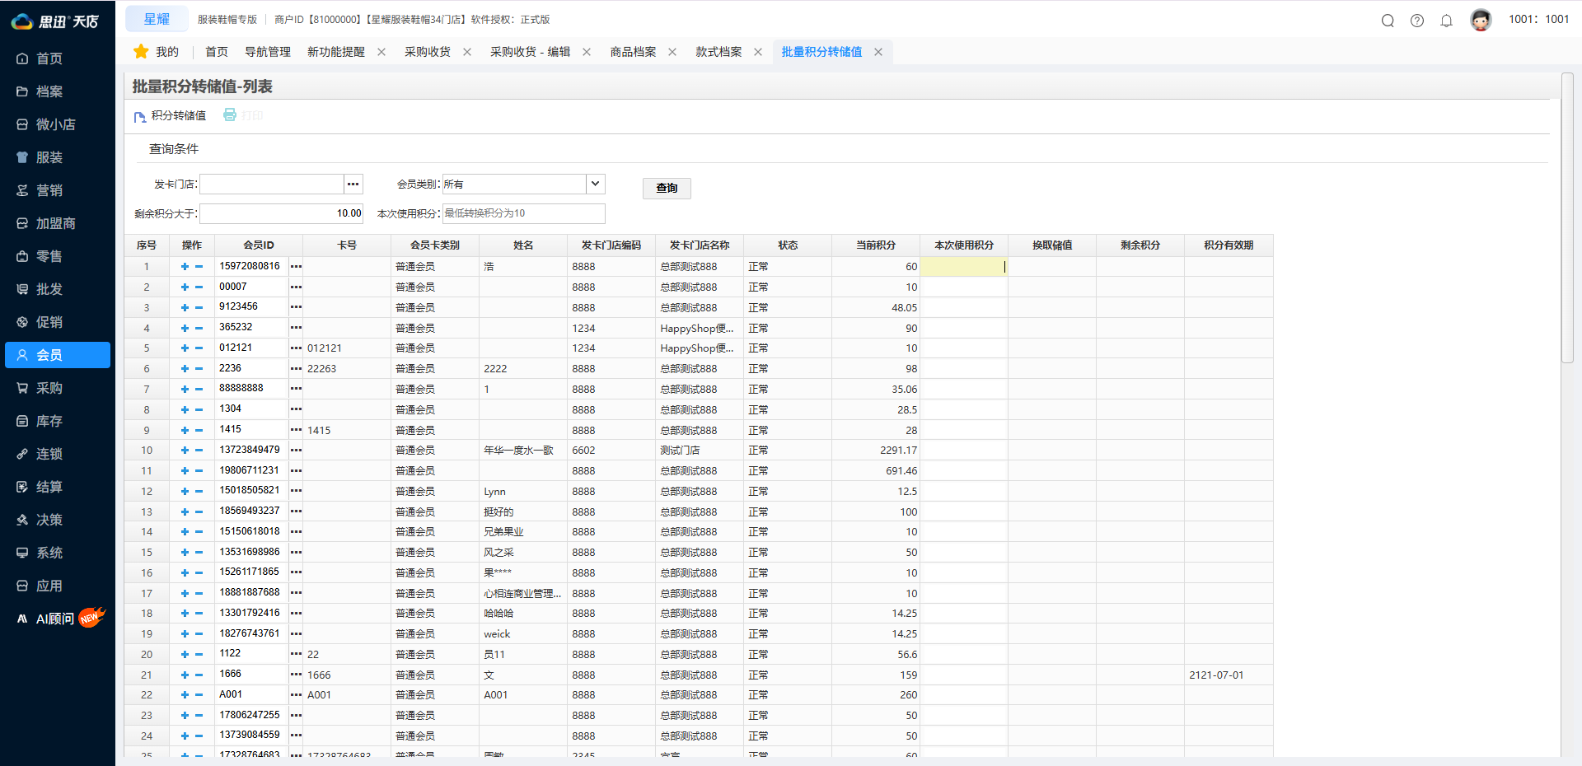
Task: Open the AI顾问 sidebar item
Action: [55, 619]
